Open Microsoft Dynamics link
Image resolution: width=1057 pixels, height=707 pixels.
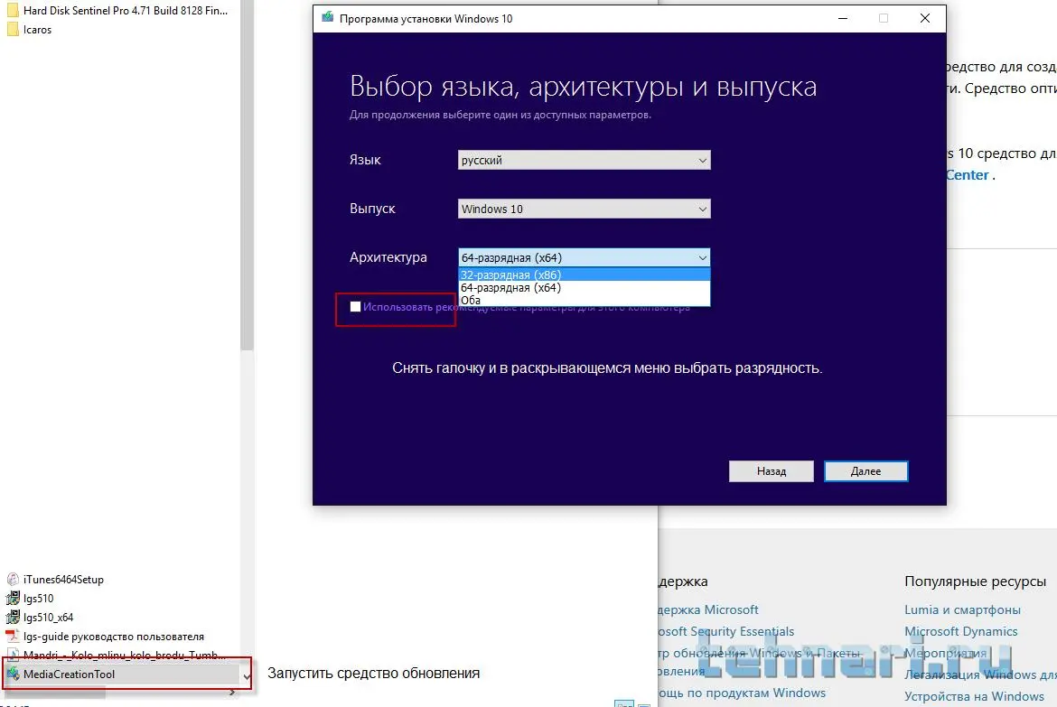pyautogui.click(x=960, y=631)
